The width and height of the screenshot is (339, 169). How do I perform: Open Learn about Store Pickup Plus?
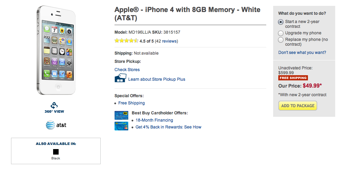[157, 79]
